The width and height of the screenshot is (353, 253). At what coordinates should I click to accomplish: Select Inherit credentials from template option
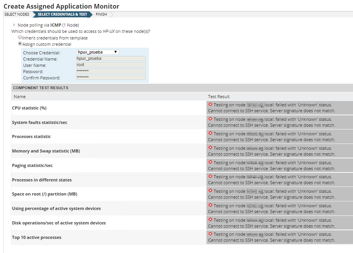tap(20, 37)
